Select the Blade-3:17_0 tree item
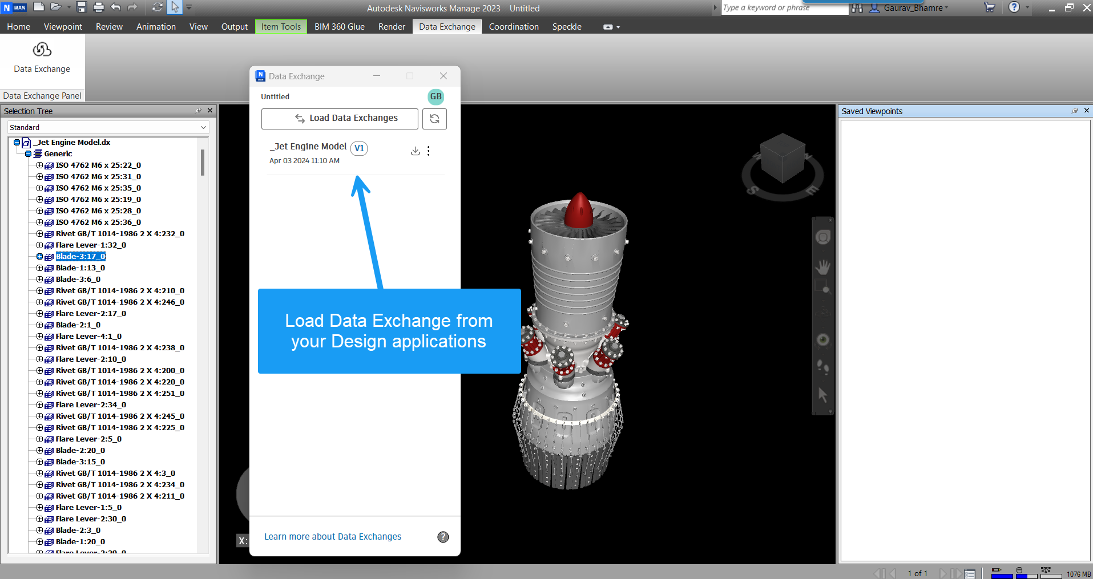Image resolution: width=1093 pixels, height=579 pixels. point(80,257)
